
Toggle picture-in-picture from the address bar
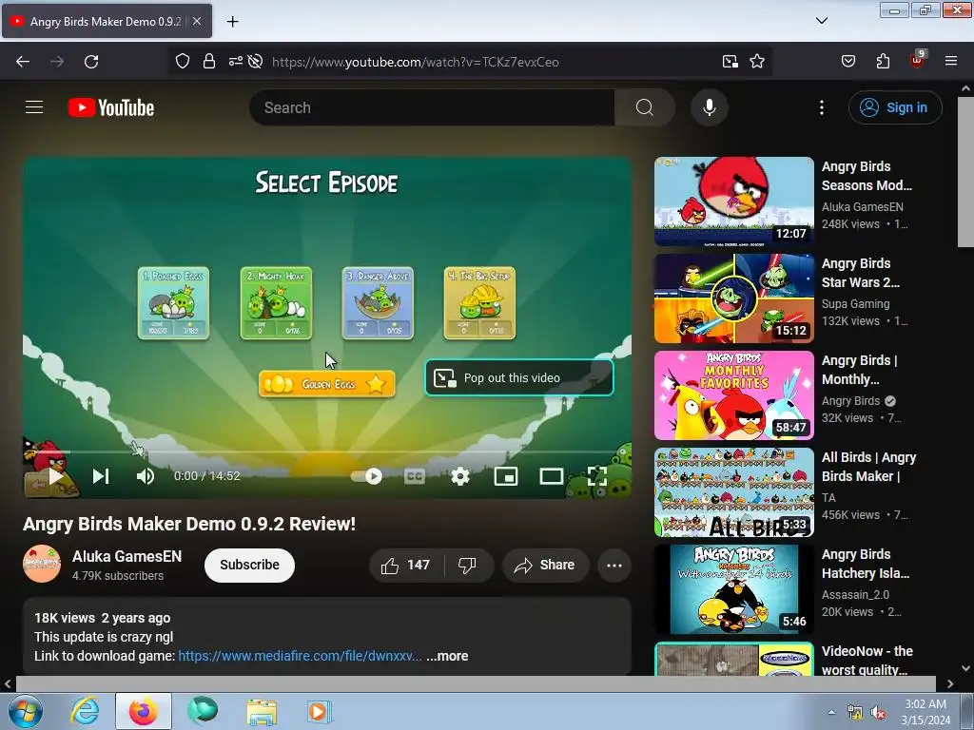pyautogui.click(x=730, y=62)
